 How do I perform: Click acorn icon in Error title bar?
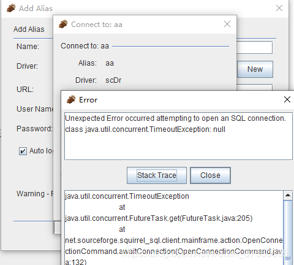[x=71, y=99]
